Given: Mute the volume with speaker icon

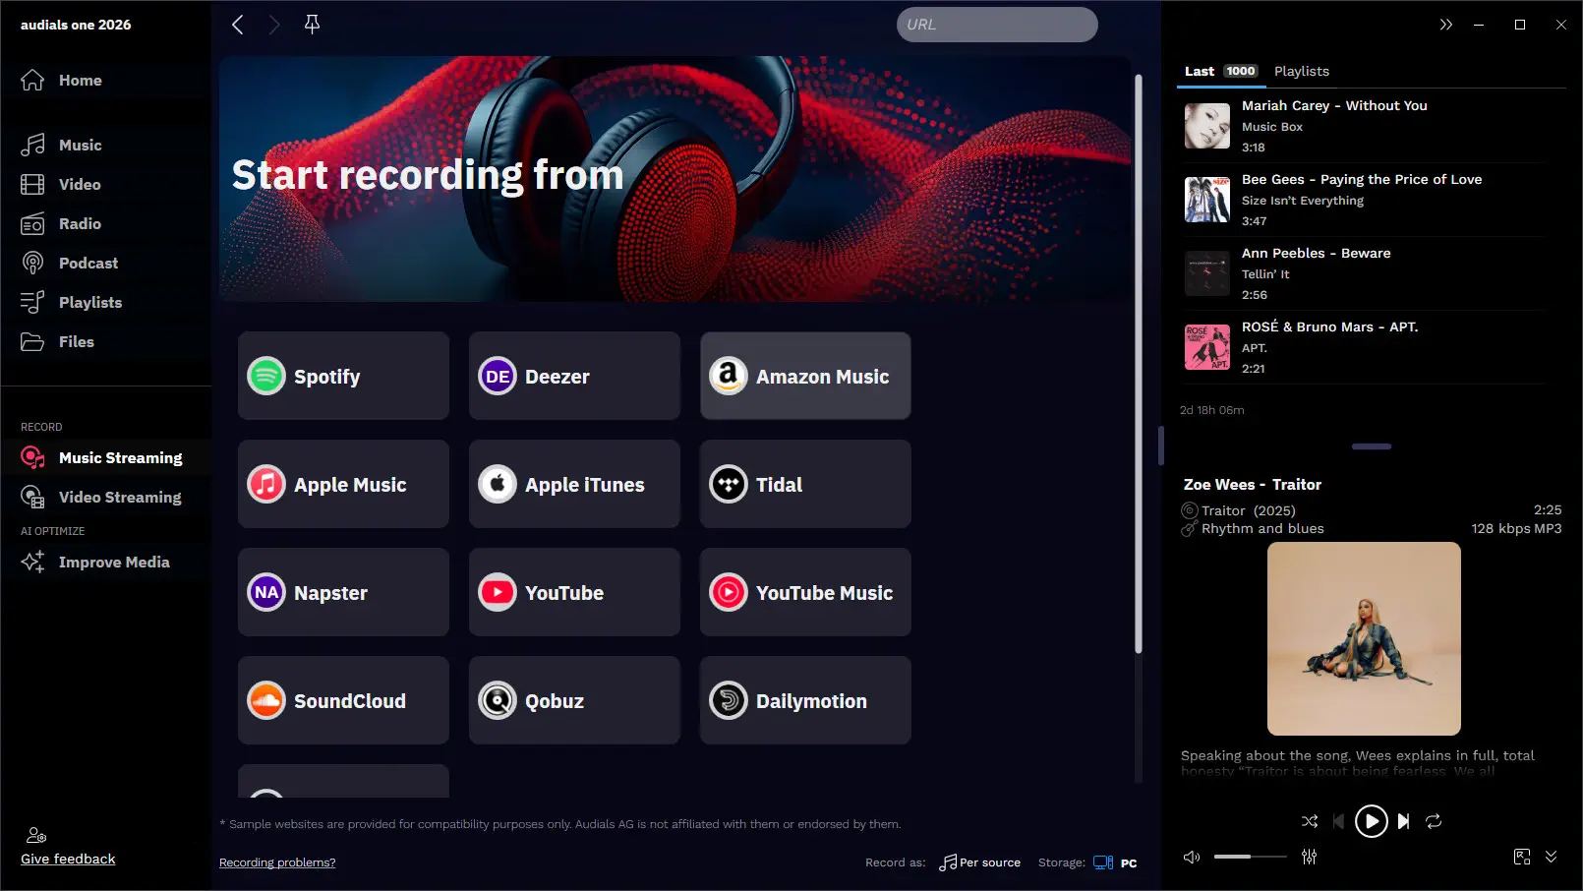Looking at the screenshot, I should [1192, 858].
